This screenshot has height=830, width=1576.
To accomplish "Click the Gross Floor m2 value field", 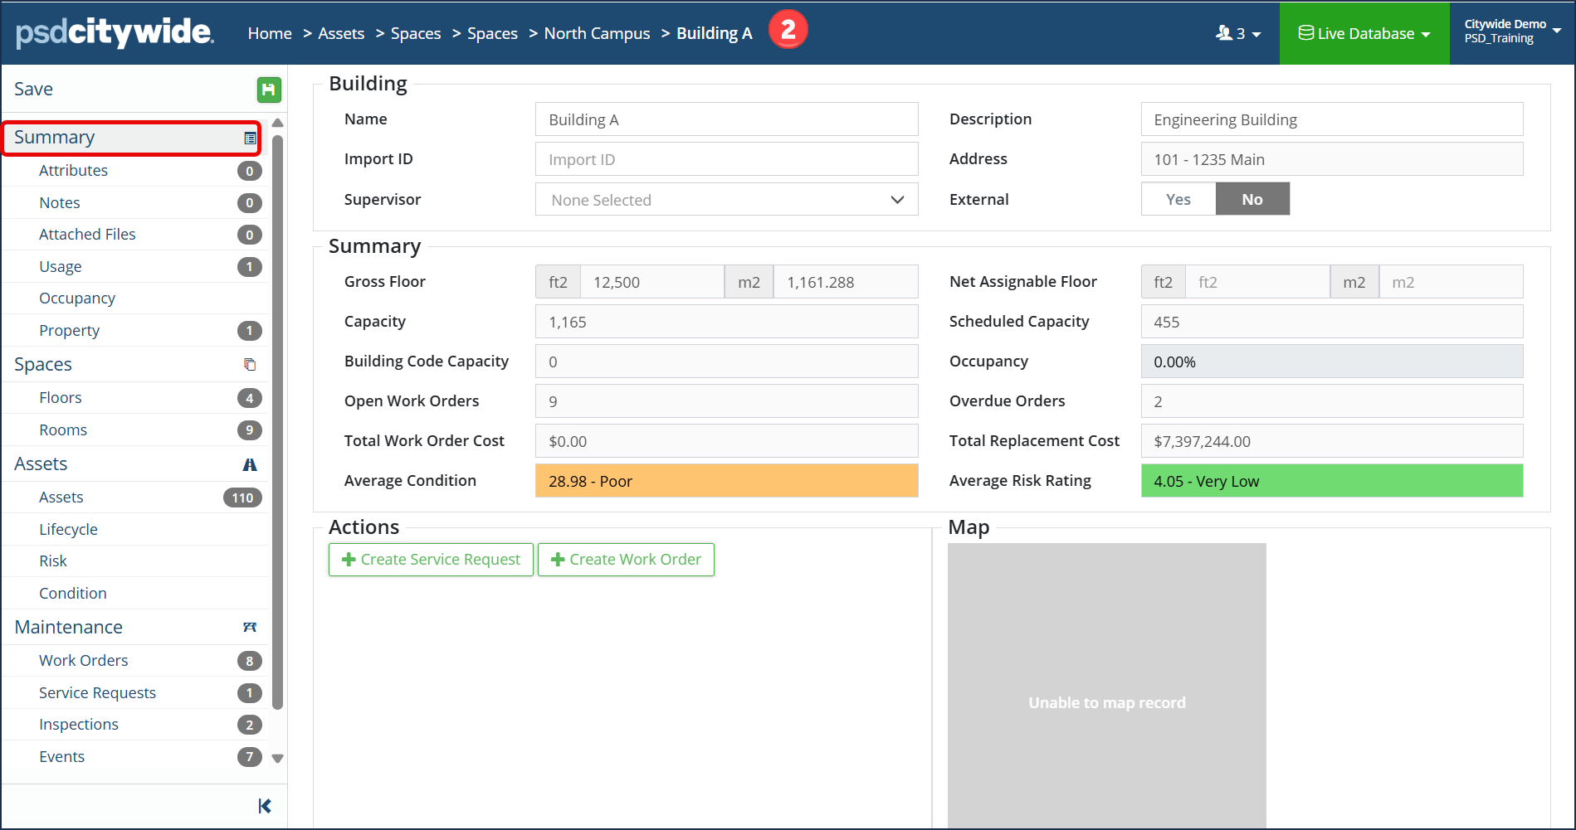I will coord(846,282).
